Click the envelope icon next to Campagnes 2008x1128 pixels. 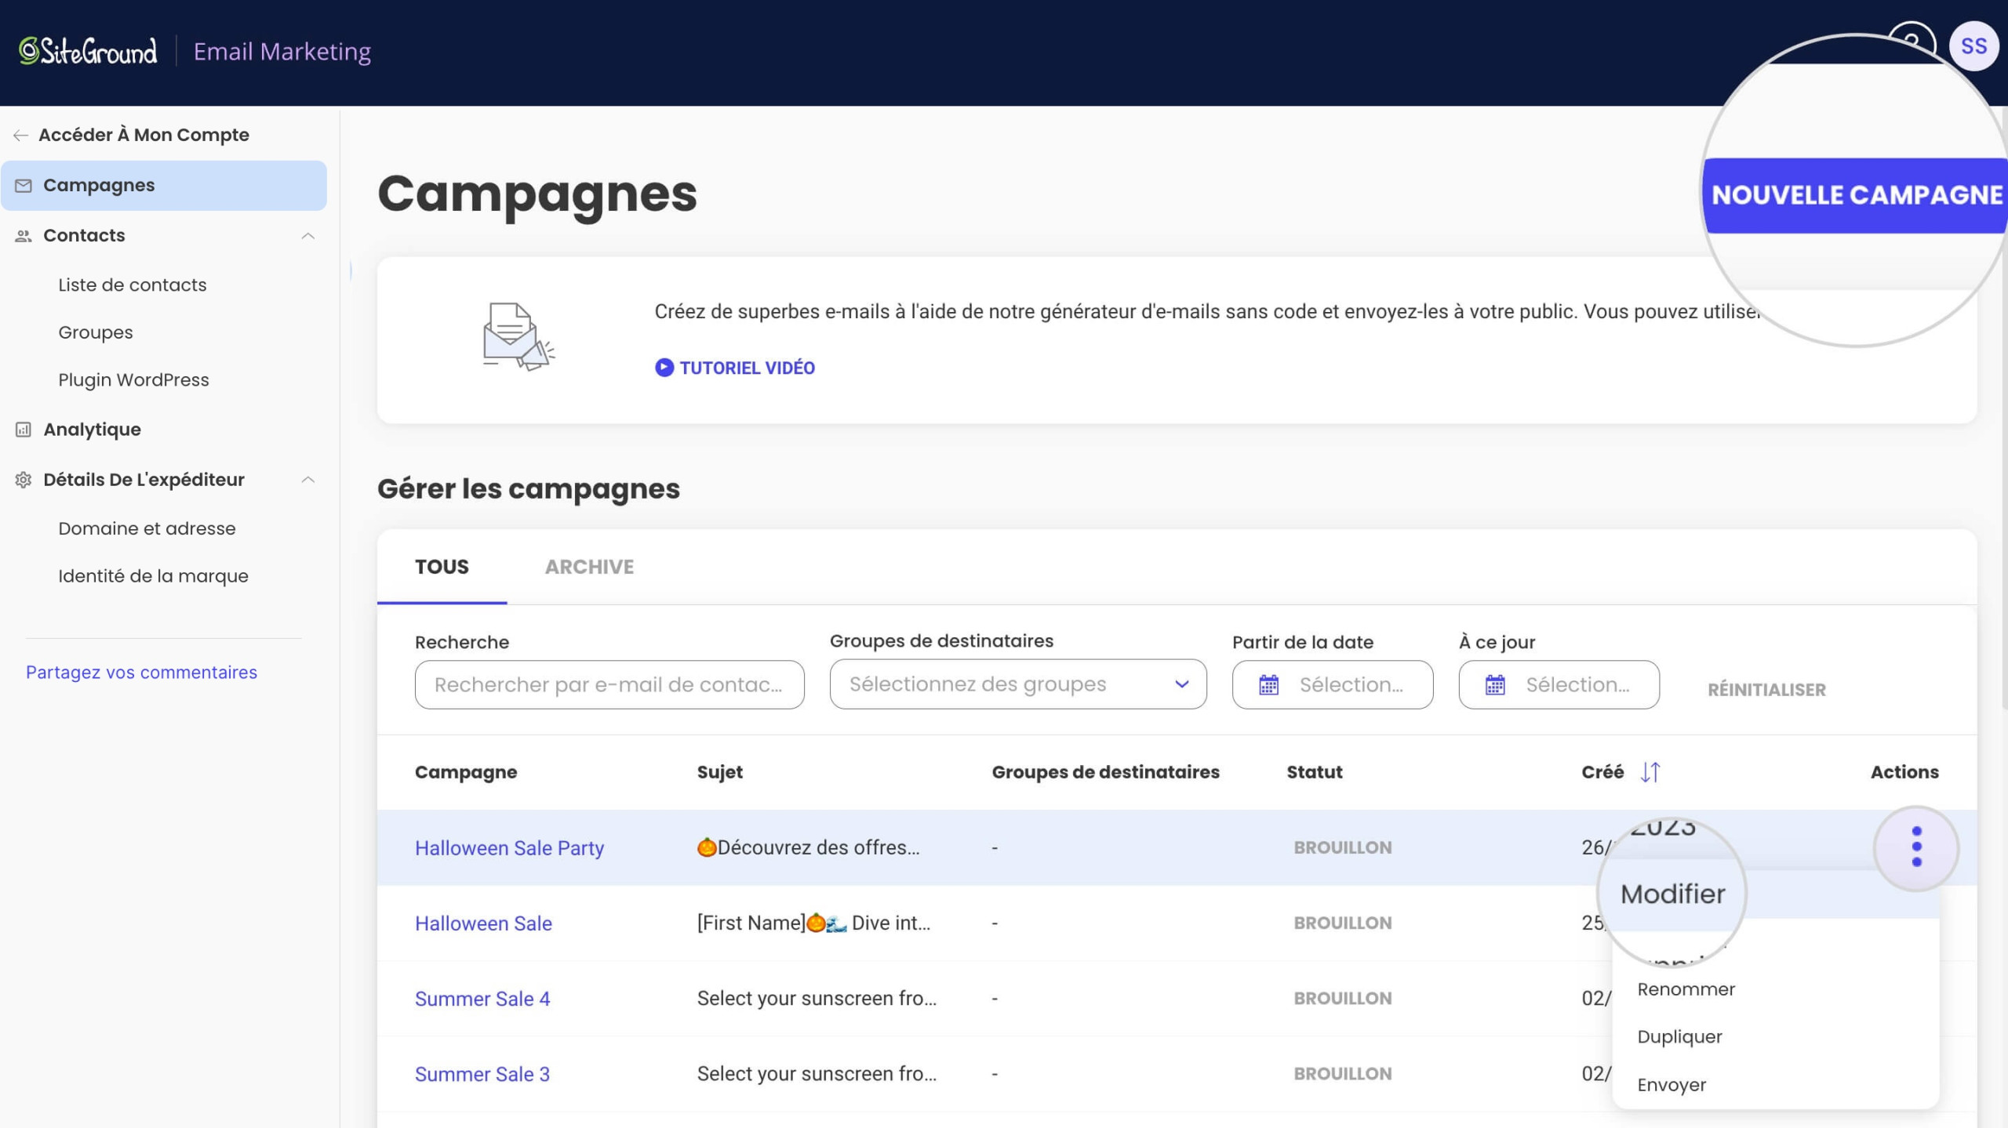coord(24,186)
